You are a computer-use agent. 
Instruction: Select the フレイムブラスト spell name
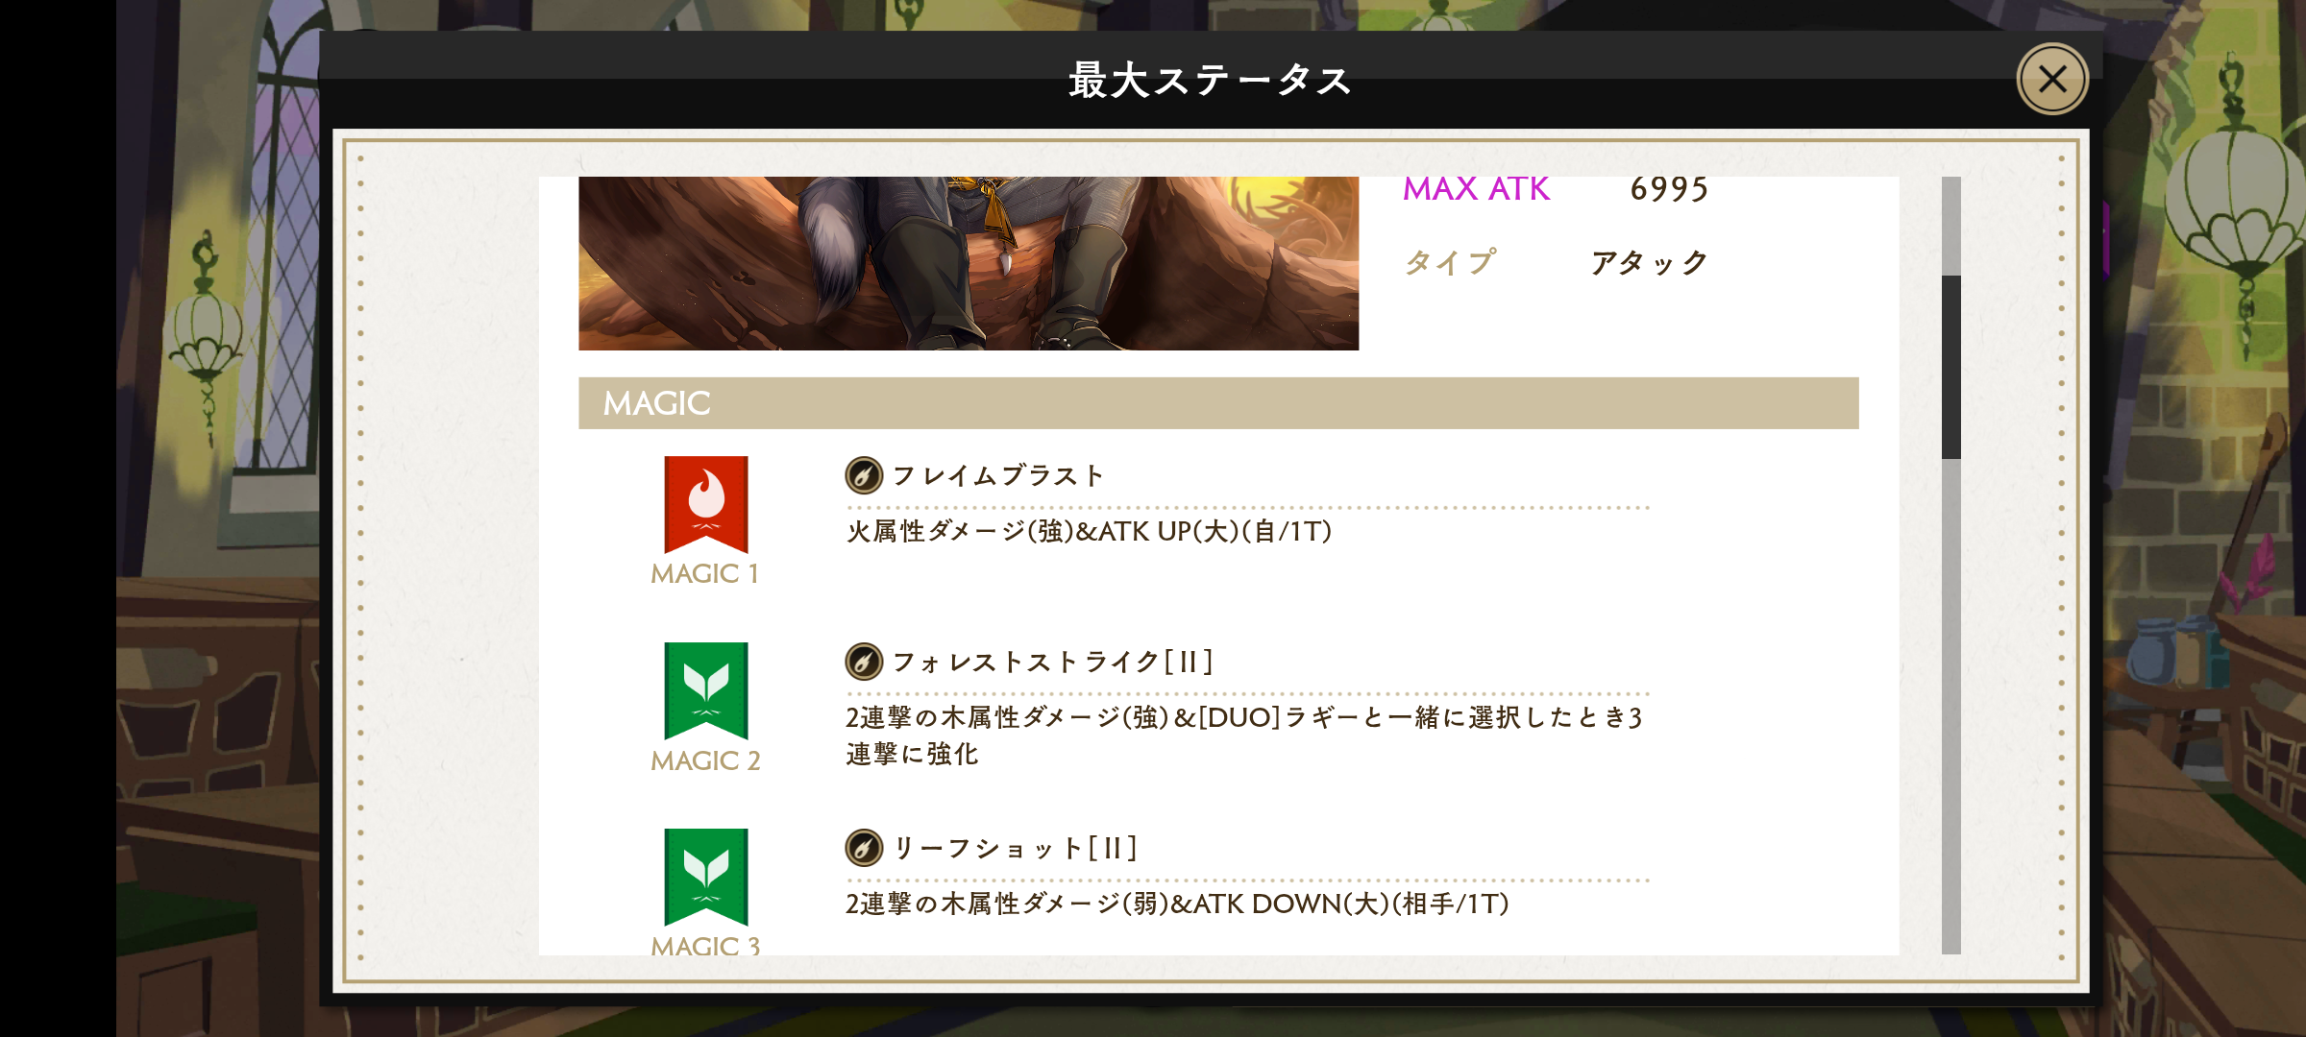click(998, 475)
